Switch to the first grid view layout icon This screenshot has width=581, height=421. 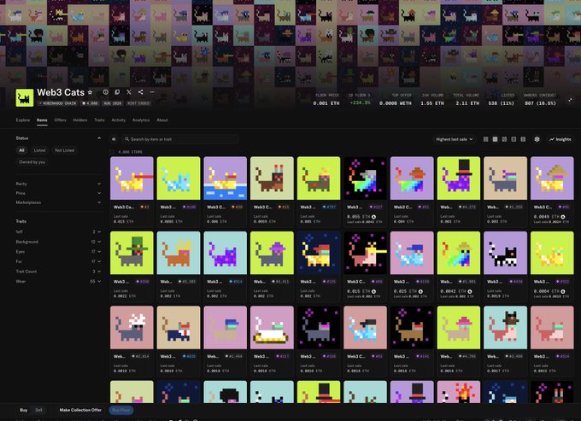486,139
